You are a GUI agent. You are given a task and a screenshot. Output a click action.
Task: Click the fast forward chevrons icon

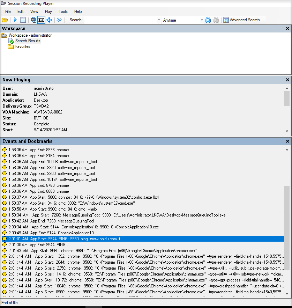(59, 20)
